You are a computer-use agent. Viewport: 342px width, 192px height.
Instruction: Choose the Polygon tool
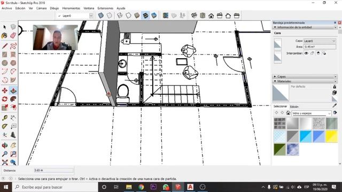pyautogui.click(x=13, y=63)
